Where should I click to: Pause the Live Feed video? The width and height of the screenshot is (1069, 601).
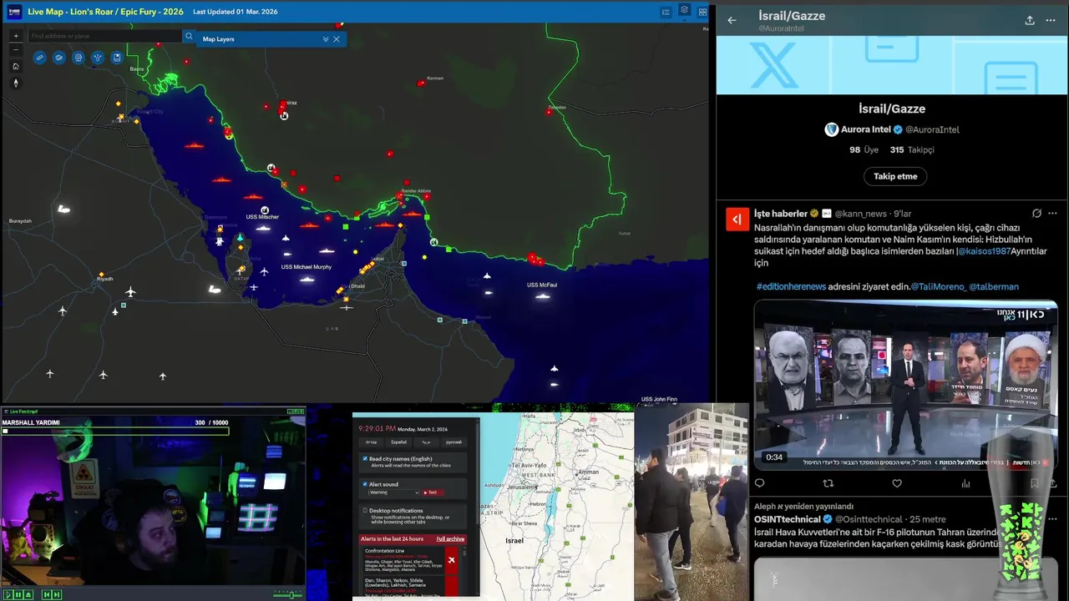click(x=17, y=594)
